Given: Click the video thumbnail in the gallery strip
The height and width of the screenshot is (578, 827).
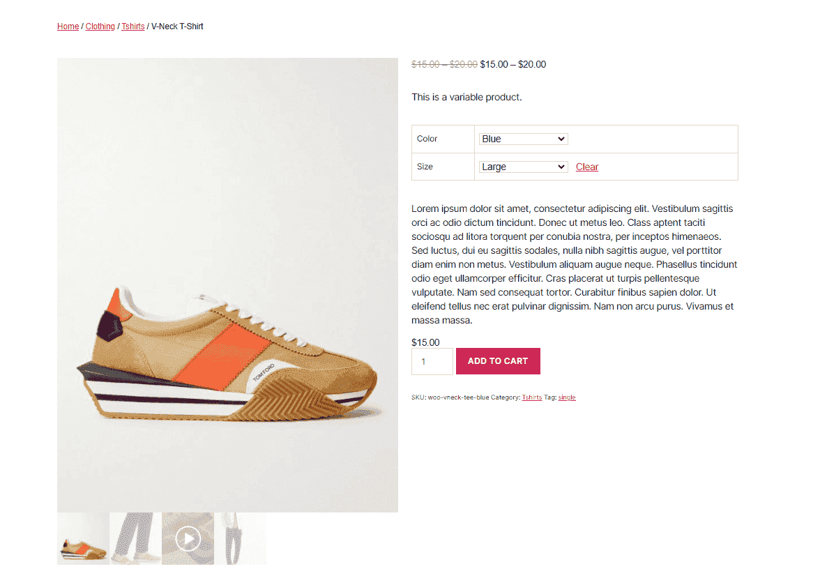Looking at the screenshot, I should pyautogui.click(x=188, y=538).
